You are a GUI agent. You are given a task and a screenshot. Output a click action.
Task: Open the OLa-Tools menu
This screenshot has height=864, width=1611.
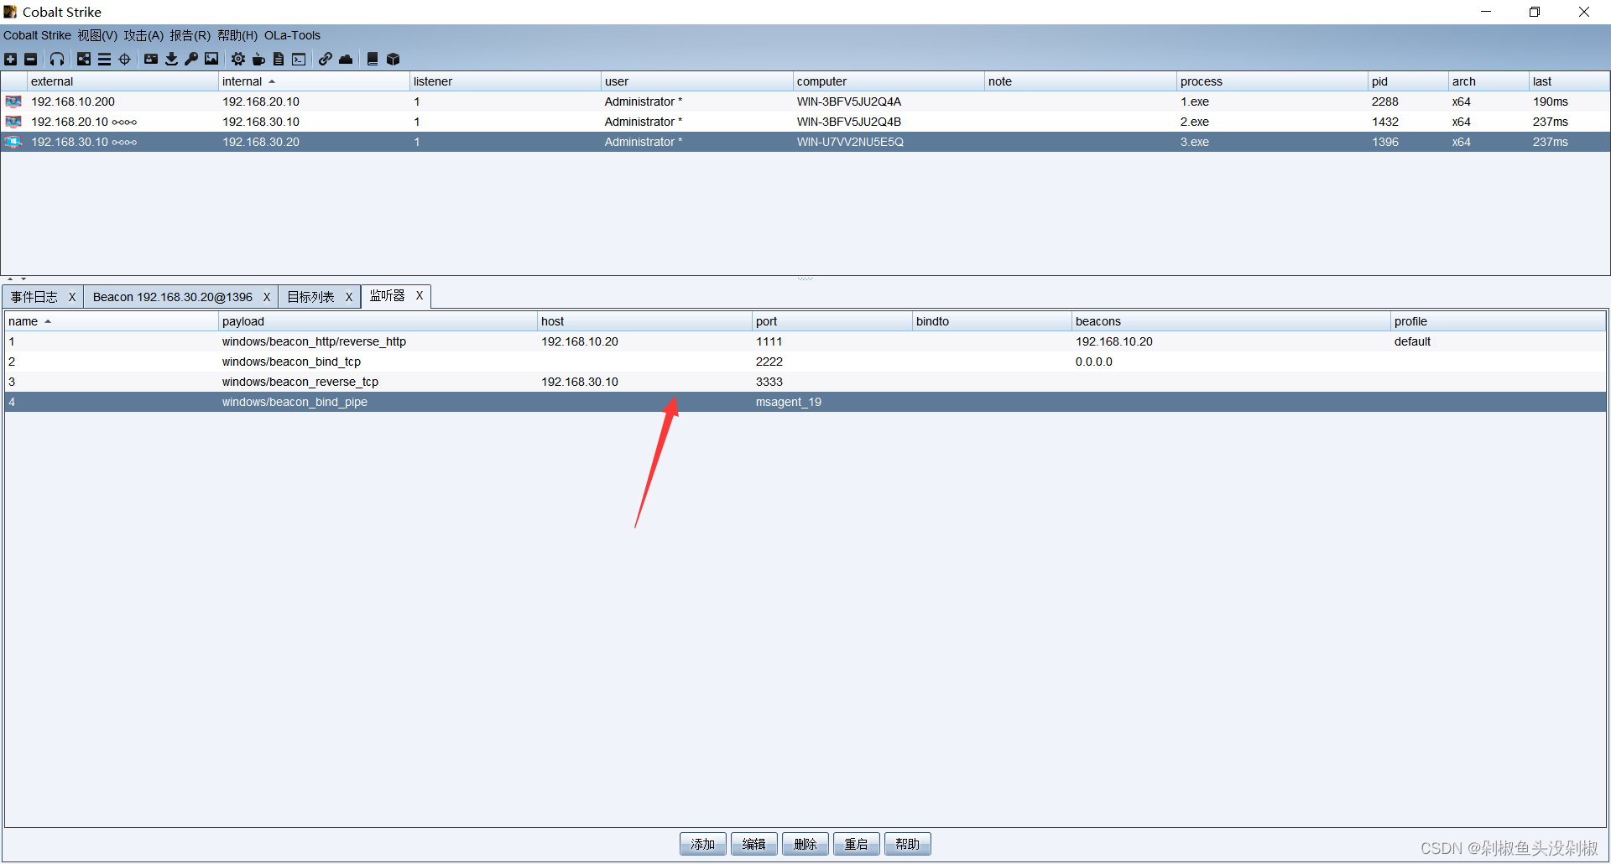(292, 35)
